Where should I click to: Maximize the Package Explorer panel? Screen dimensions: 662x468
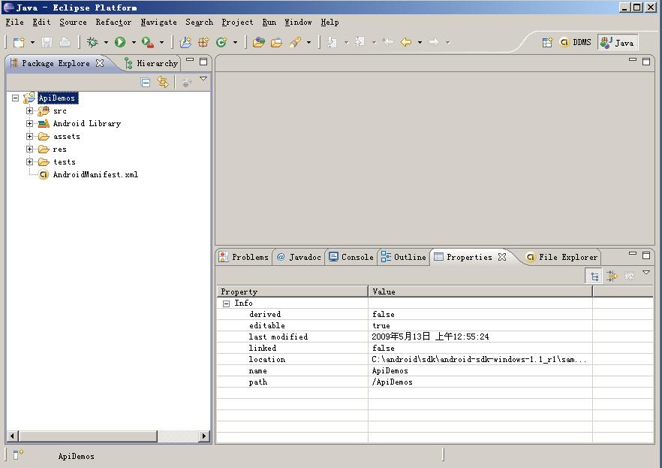tap(203, 62)
